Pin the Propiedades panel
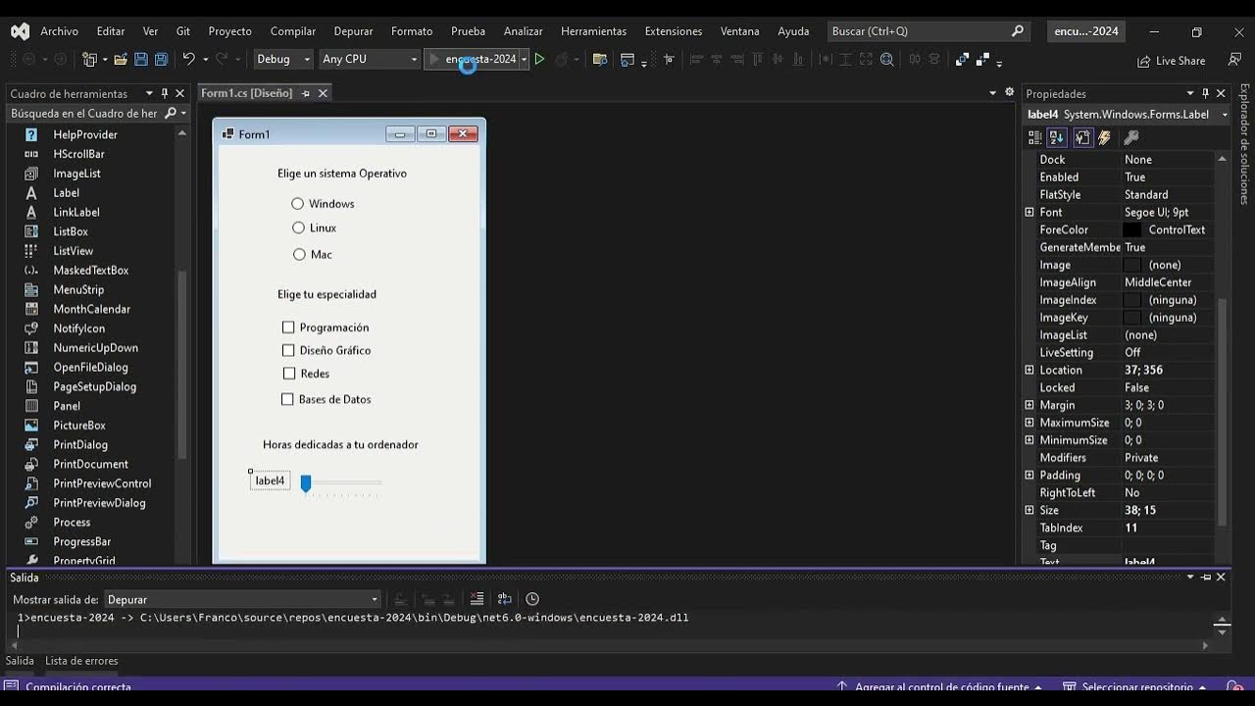 1205,94
